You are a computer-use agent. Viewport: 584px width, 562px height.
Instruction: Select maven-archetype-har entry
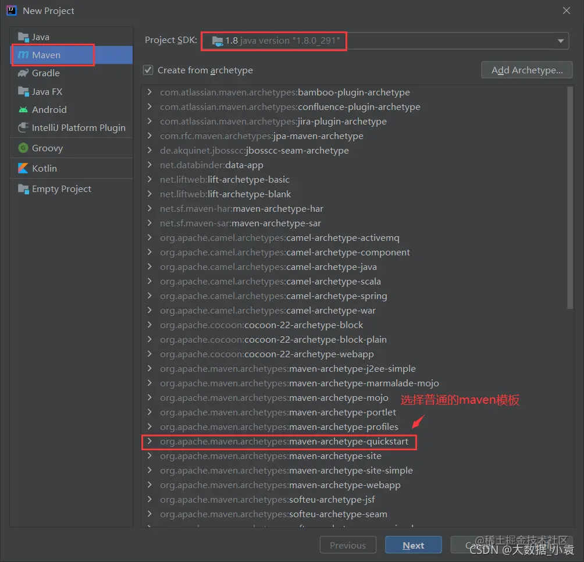[242, 208]
